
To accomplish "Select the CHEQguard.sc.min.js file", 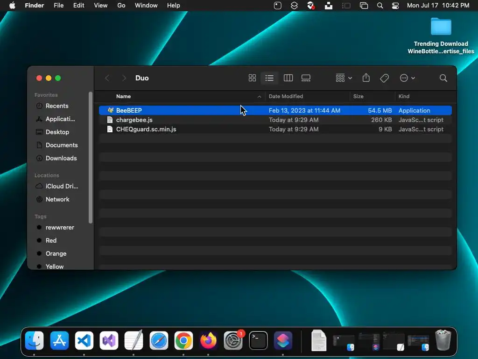I will [x=275, y=129].
